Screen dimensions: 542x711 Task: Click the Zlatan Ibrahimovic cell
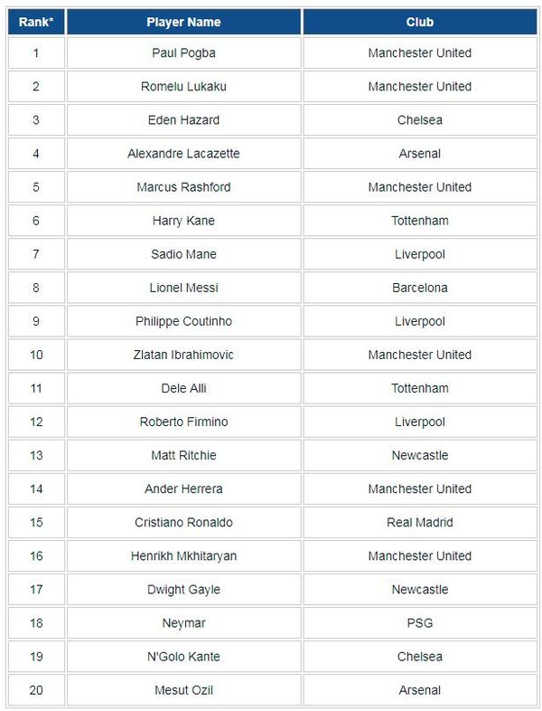click(x=184, y=355)
